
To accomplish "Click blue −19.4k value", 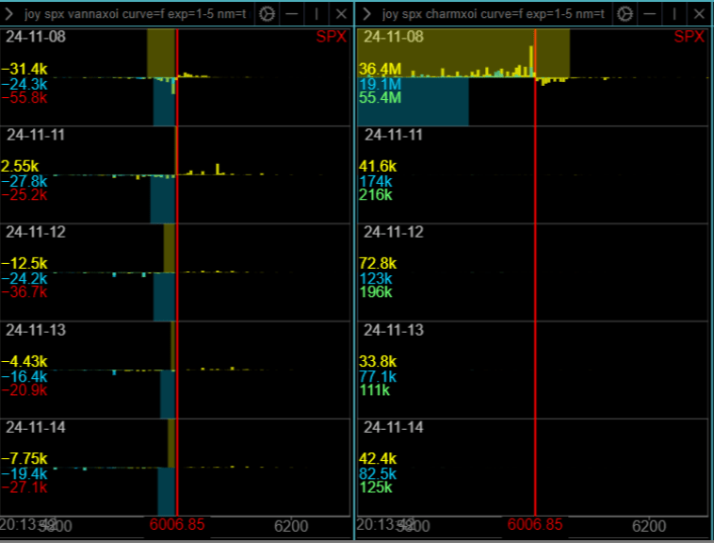I will [x=24, y=474].
